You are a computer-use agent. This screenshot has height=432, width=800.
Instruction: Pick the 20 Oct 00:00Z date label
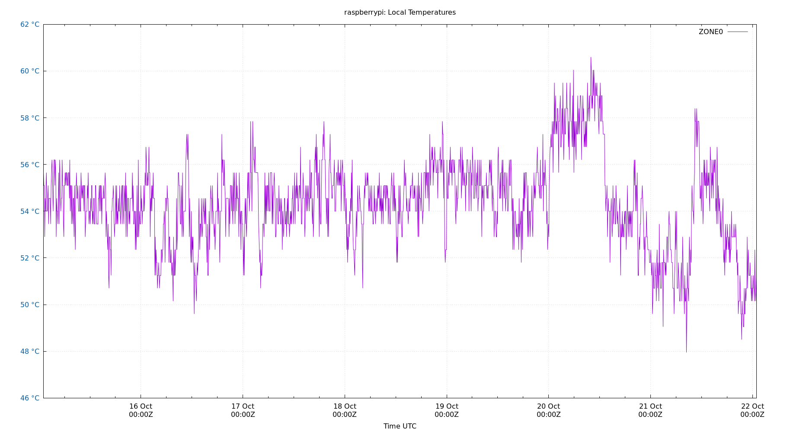548,410
